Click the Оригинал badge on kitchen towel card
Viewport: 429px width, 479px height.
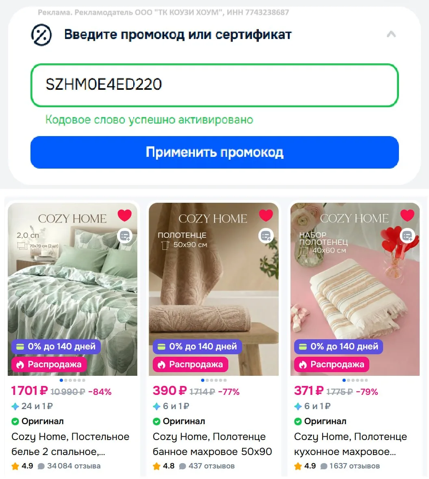point(320,421)
